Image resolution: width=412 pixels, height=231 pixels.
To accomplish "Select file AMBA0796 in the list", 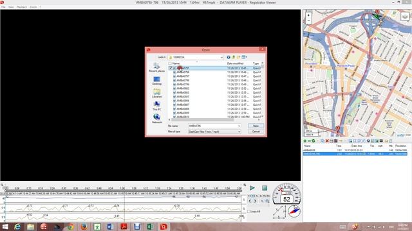I will pos(183,72).
